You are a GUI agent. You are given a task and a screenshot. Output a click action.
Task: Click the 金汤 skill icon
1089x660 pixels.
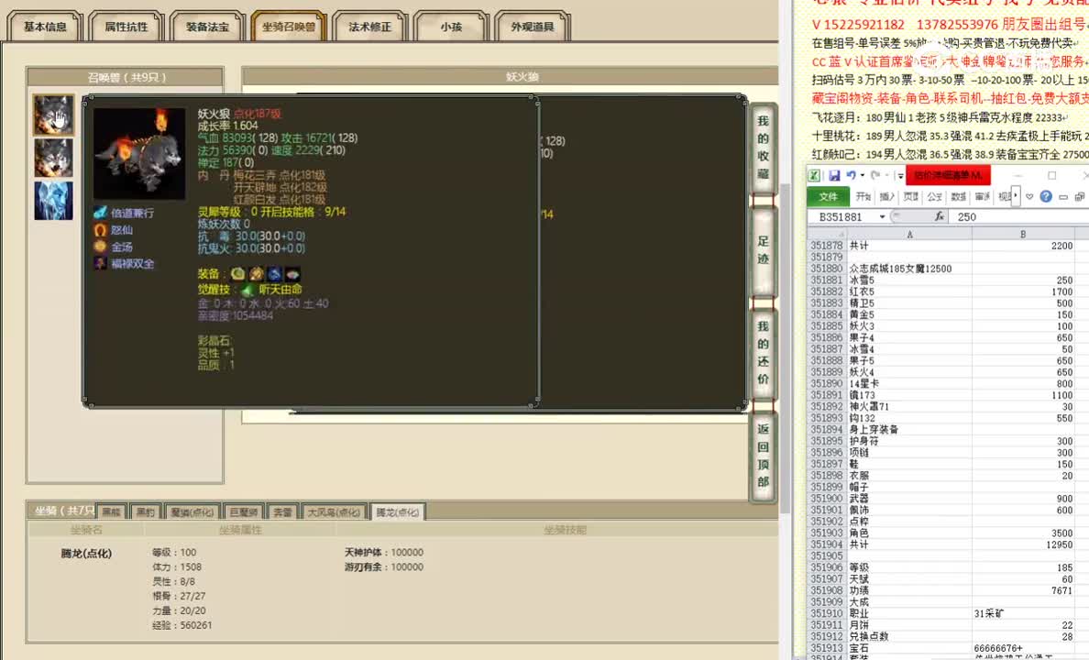[100, 247]
